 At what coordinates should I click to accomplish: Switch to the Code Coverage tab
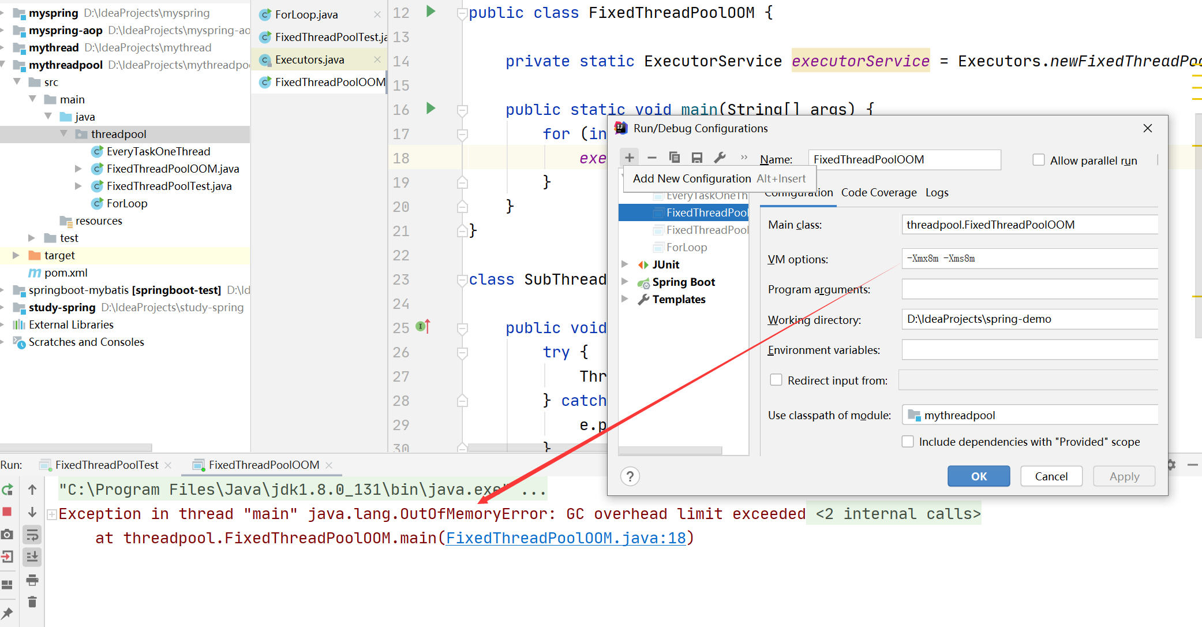[878, 193]
